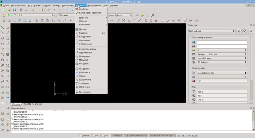This screenshot has height=138, width=255.
Task: Click the New document icon
Action: (4, 10)
